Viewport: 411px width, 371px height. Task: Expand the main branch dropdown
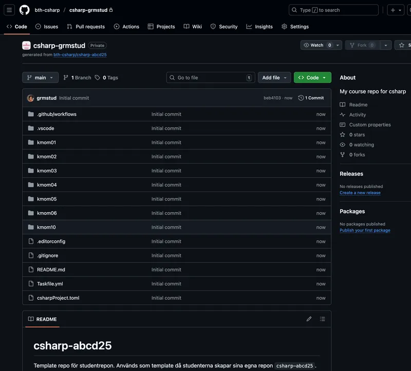coord(40,77)
